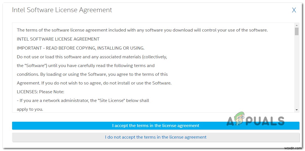Close the Intel license agreement dialog
This screenshot has height=151, width=305.
(294, 10)
